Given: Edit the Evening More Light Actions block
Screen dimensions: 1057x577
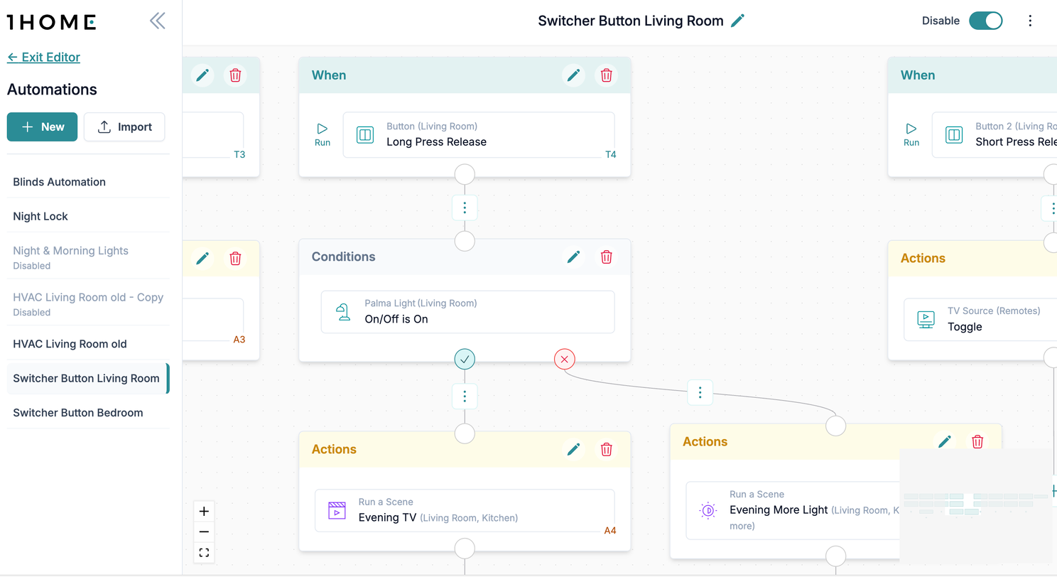Looking at the screenshot, I should tap(945, 441).
